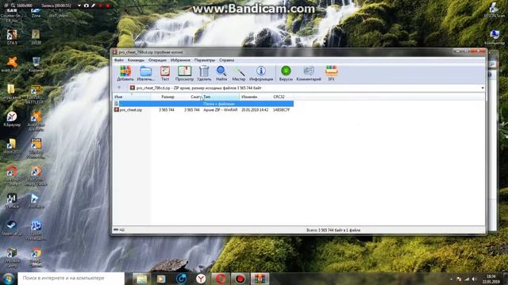508x285 pixels.
Task: Switch to WinRAR taskbar icon
Action: (x=260, y=279)
